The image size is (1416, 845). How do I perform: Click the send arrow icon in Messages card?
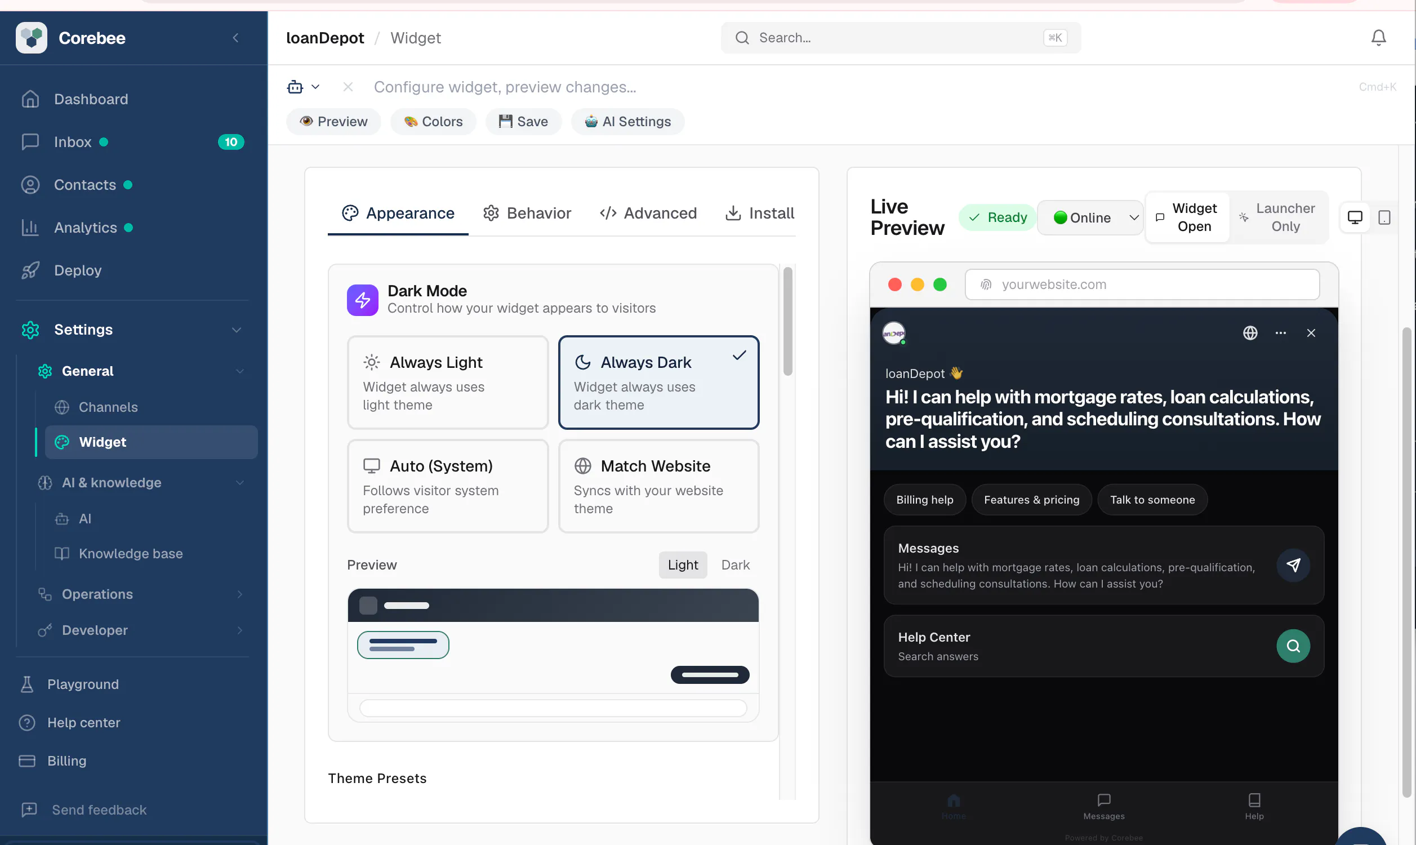click(x=1293, y=565)
